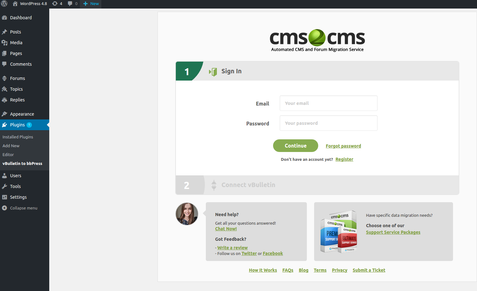
Task: Open the Facebook link
Action: click(x=273, y=253)
